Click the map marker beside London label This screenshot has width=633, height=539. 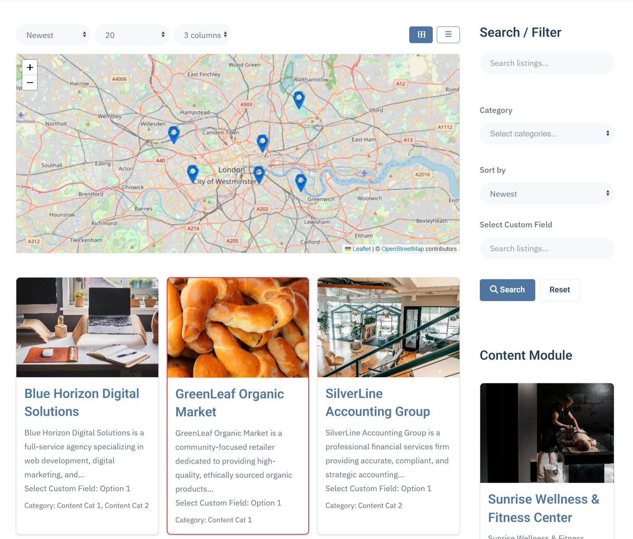[259, 175]
